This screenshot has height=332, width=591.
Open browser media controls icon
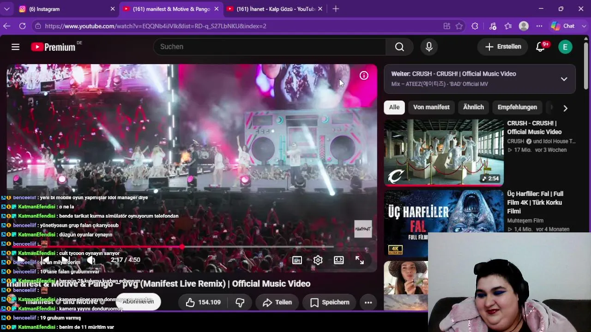pos(493,26)
